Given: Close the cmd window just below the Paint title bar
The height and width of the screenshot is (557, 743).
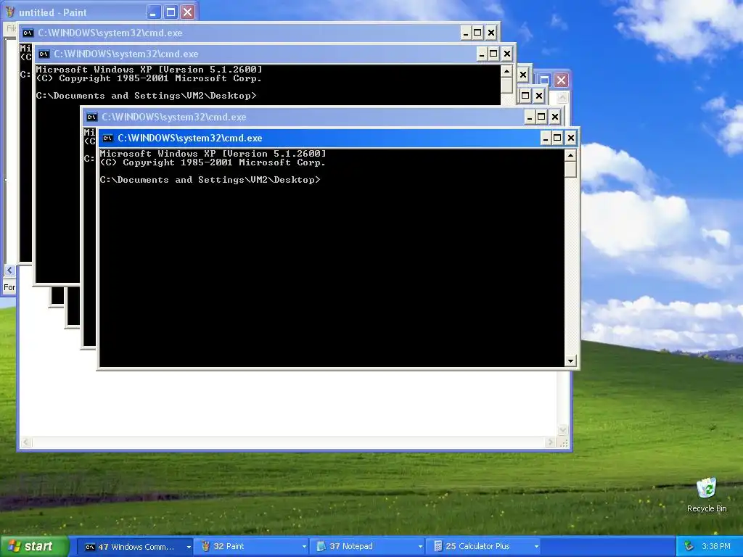Looking at the screenshot, I should [490, 33].
